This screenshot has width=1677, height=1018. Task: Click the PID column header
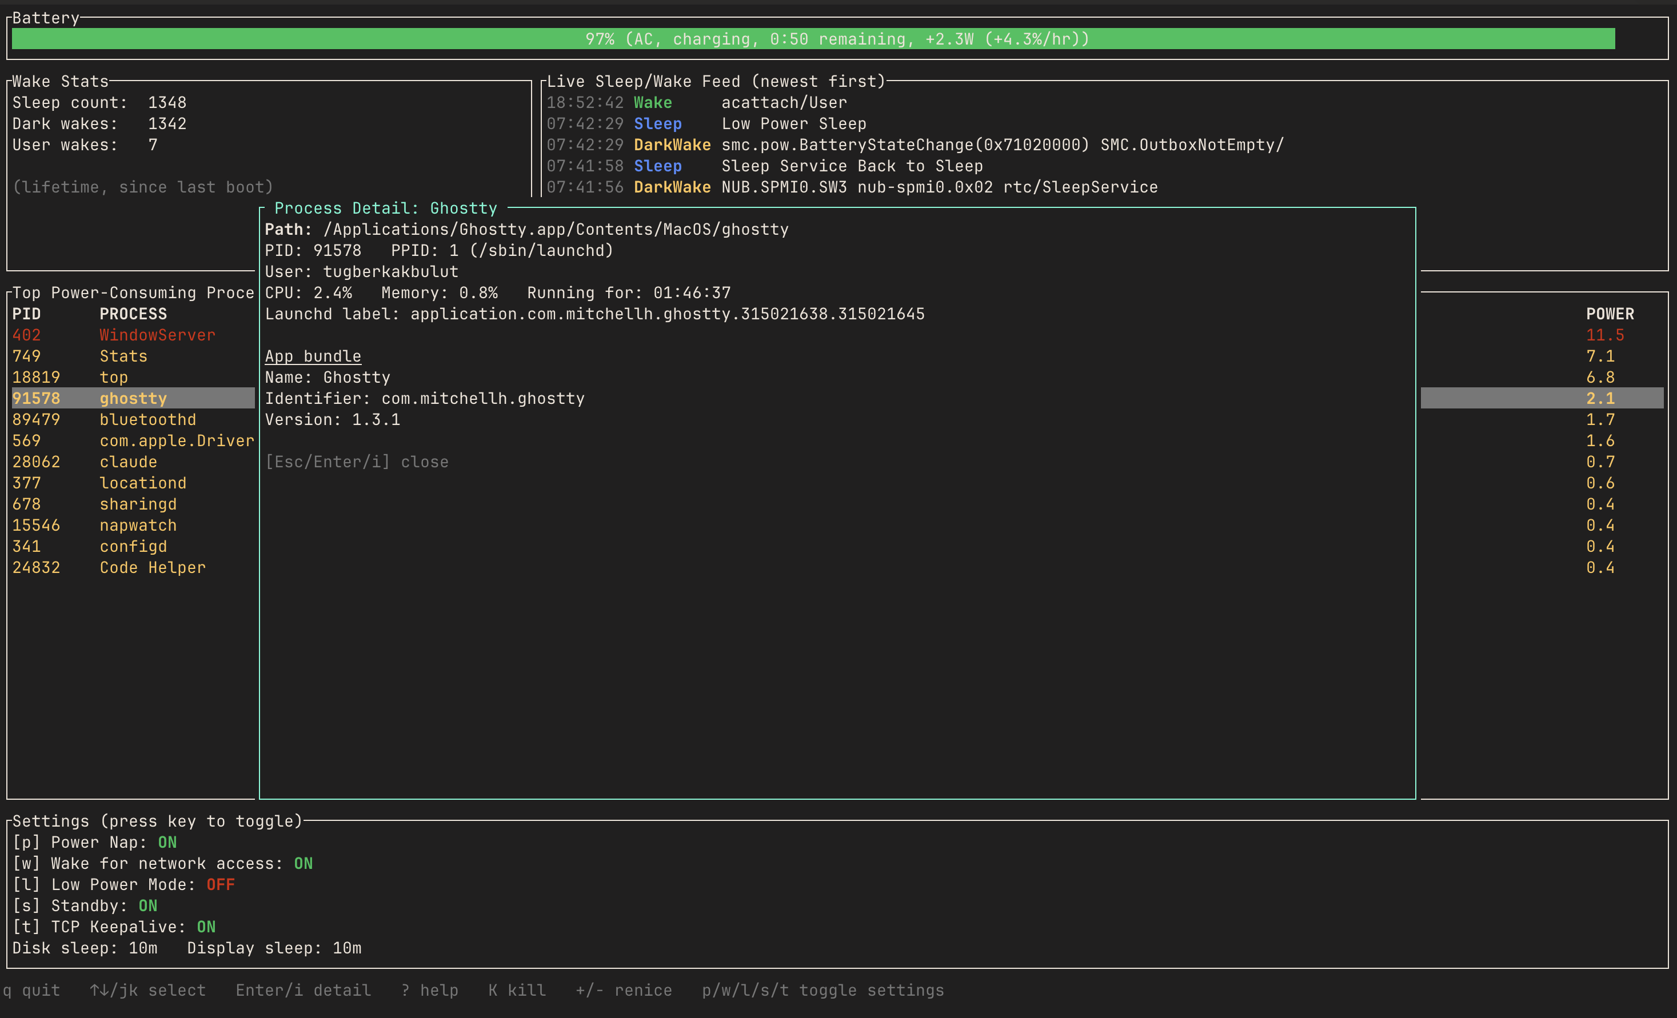coord(26,314)
